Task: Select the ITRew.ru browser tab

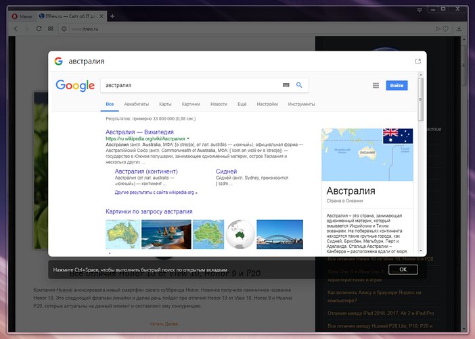Action: coord(71,16)
